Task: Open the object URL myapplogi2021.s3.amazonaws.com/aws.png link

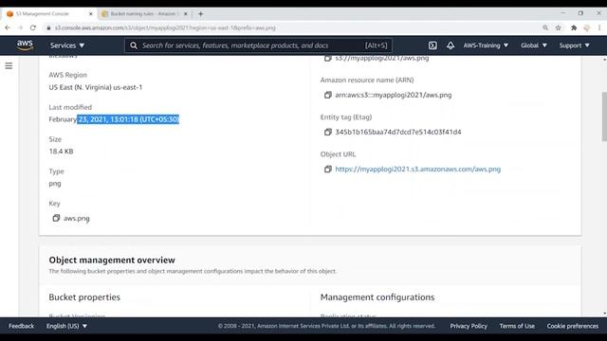Action: [417, 169]
